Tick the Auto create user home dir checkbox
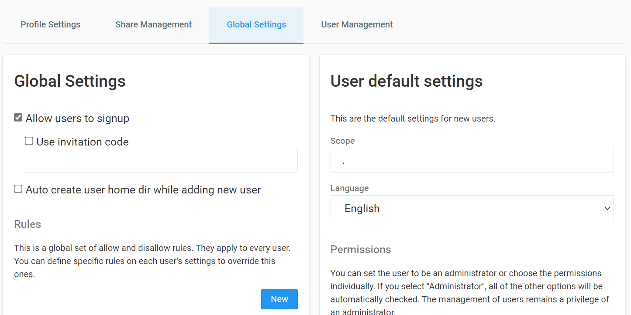 point(18,189)
